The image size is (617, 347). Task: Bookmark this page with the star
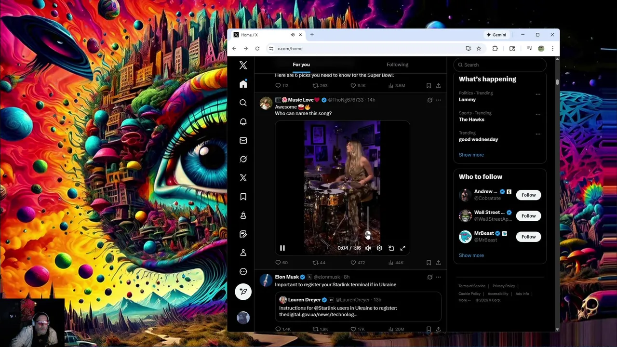[x=479, y=48]
